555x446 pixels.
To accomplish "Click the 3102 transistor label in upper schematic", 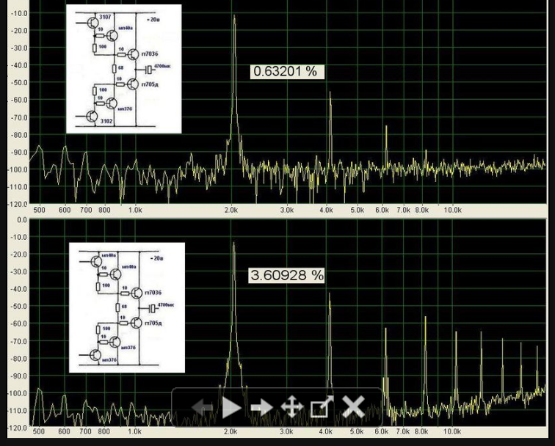I will [106, 121].
